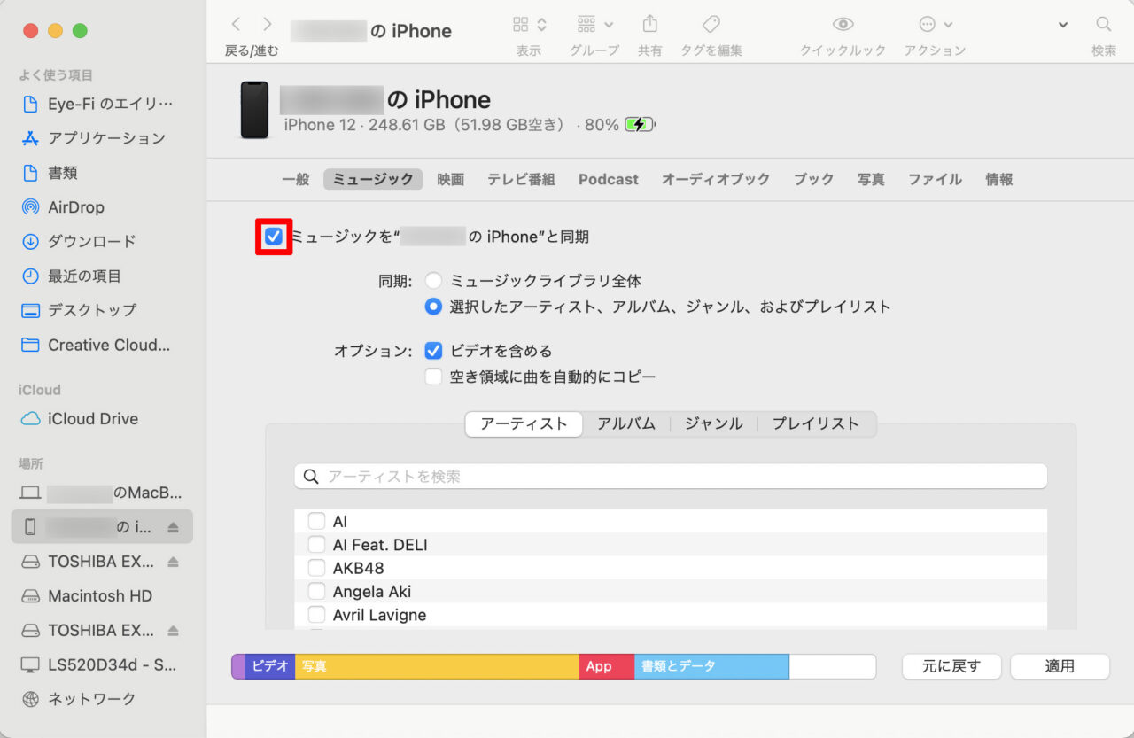Screen dimensions: 1134x738
Task: Open the 表示 view mode icon
Action: click(x=530, y=25)
